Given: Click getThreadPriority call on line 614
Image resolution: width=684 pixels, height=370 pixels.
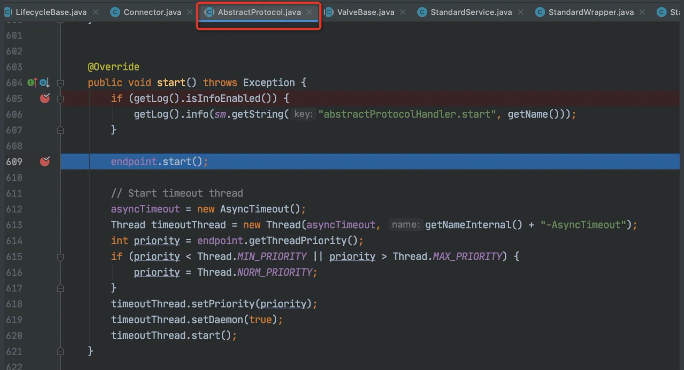Looking at the screenshot, I should point(298,241).
